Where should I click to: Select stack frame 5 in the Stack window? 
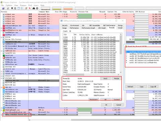click(x=143, y=63)
